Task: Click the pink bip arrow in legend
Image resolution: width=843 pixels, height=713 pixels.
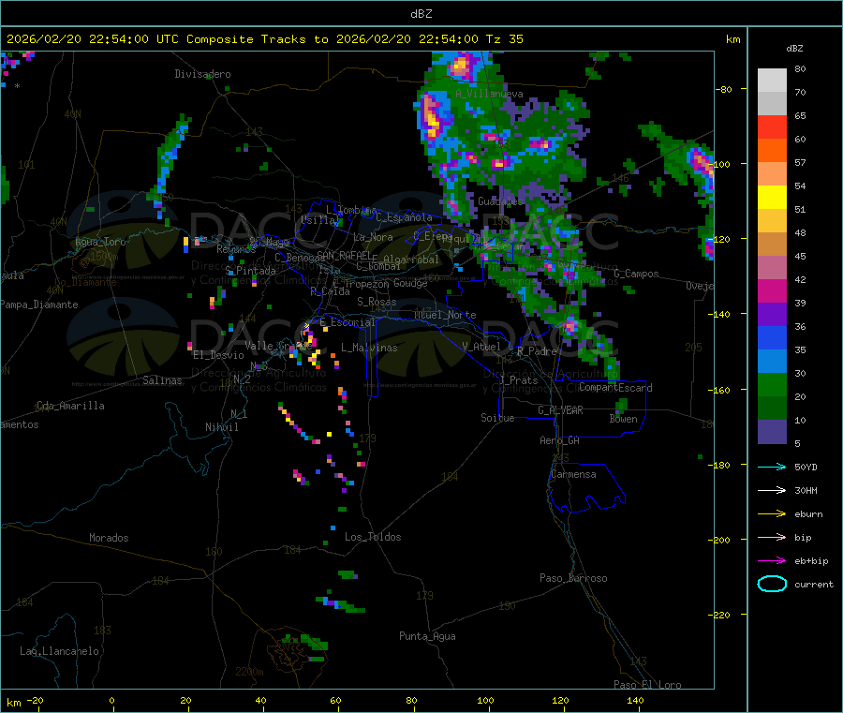Action: (772, 537)
